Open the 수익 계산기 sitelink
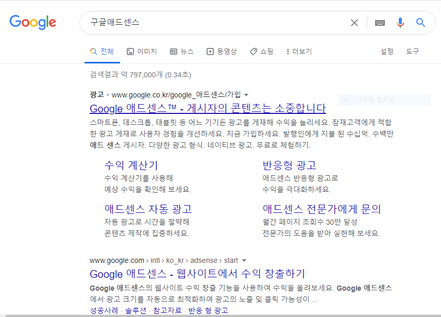Screen dimensions: 441x317 tap(131, 165)
